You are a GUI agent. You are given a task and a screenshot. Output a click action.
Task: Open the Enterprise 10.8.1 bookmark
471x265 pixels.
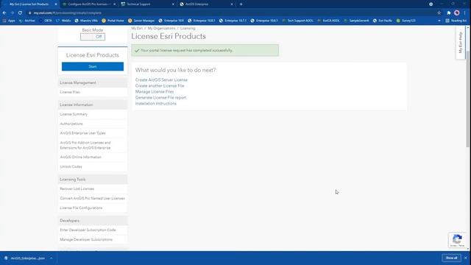tap(201, 21)
